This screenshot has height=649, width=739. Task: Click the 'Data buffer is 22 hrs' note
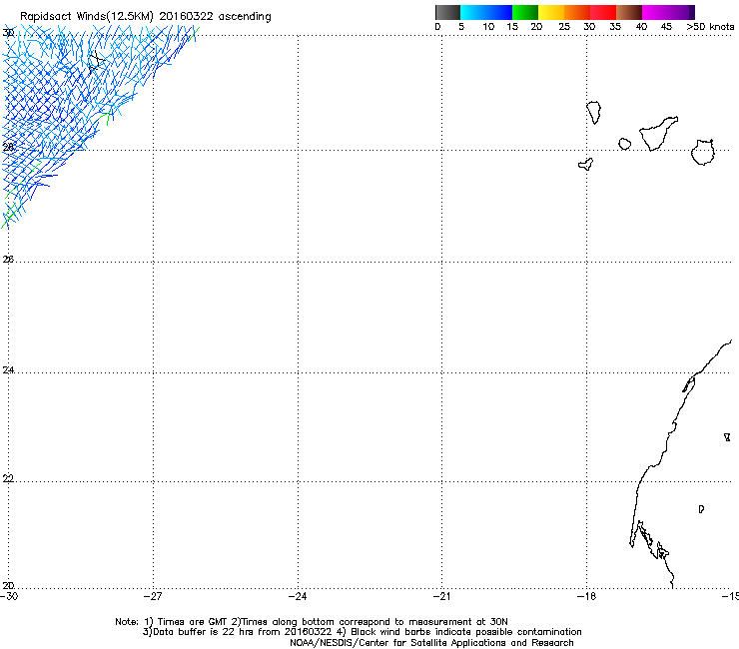pyautogui.click(x=204, y=632)
